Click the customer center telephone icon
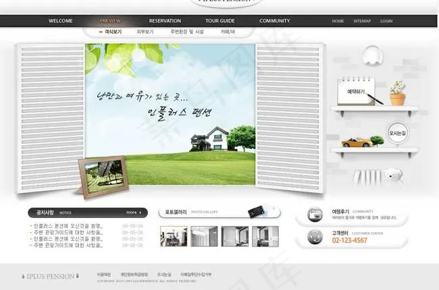 click(x=315, y=237)
